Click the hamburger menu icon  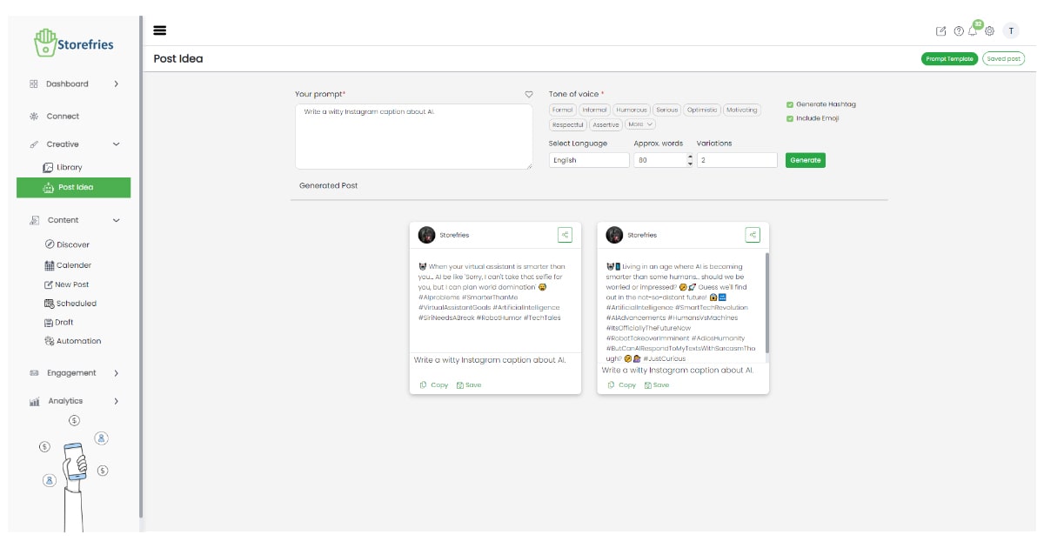click(160, 30)
